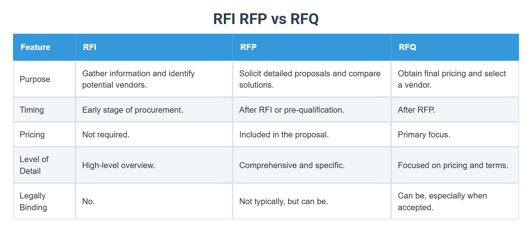The width and height of the screenshot is (532, 233).
Task: Select "Comprehensive and specific" cell
Action: 292,165
